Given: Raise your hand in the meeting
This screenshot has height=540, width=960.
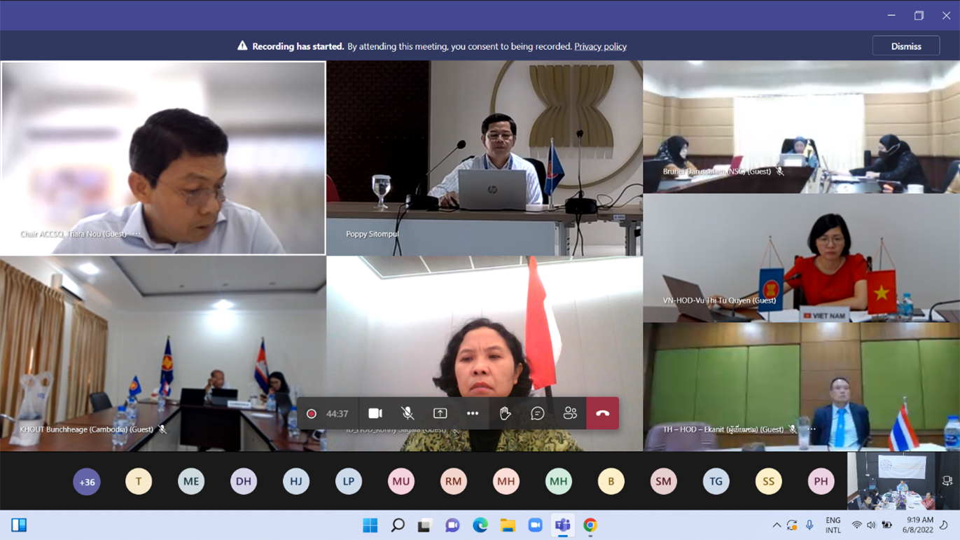Looking at the screenshot, I should tap(505, 413).
